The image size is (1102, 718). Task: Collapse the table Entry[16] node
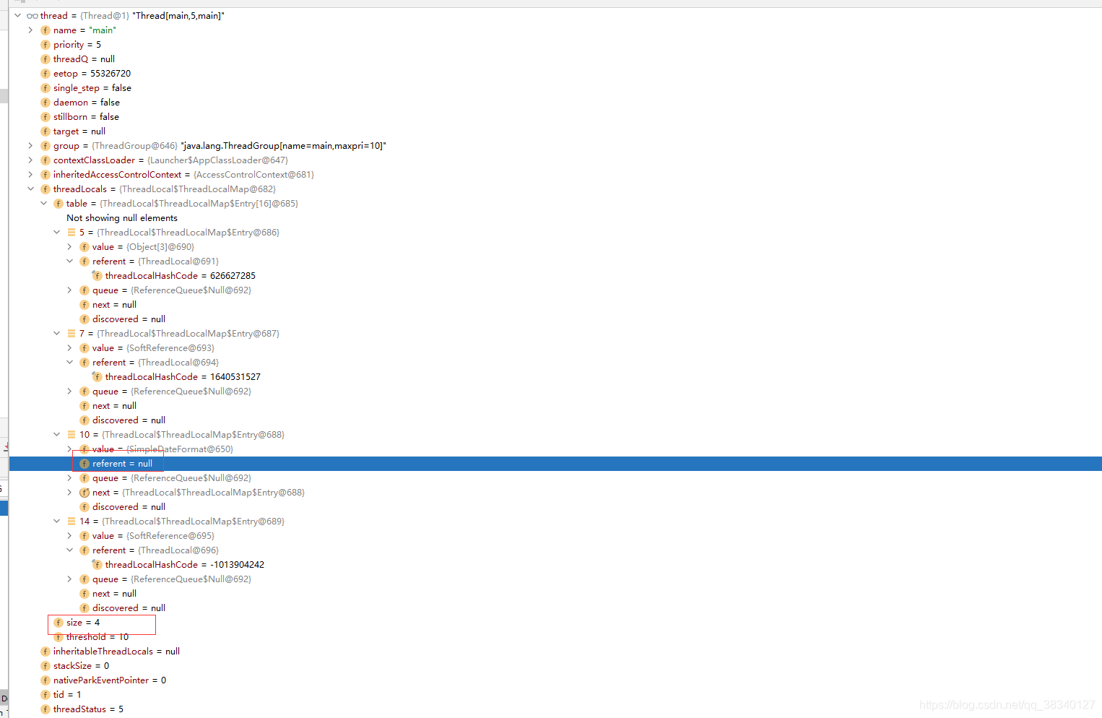(x=43, y=203)
